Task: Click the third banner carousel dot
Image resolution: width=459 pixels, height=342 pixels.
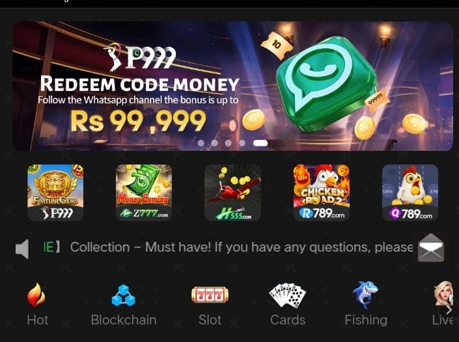Action: [x=229, y=143]
